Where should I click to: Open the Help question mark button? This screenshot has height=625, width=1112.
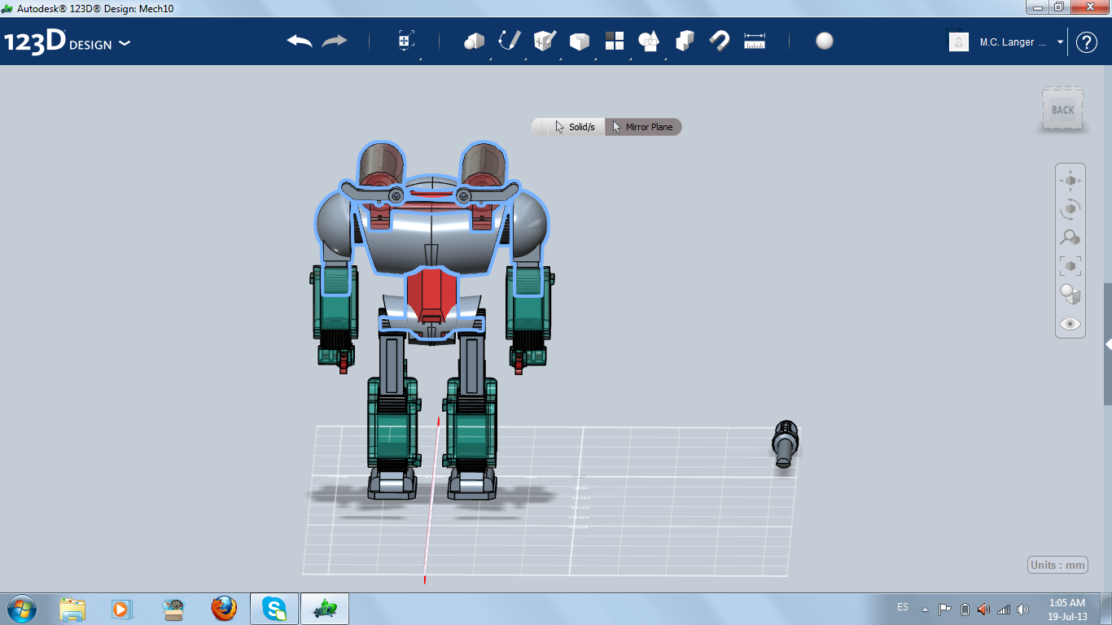pyautogui.click(x=1087, y=42)
